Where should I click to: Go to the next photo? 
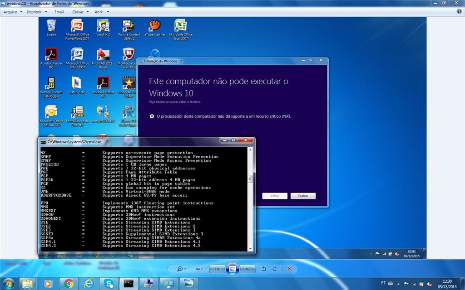click(x=248, y=269)
